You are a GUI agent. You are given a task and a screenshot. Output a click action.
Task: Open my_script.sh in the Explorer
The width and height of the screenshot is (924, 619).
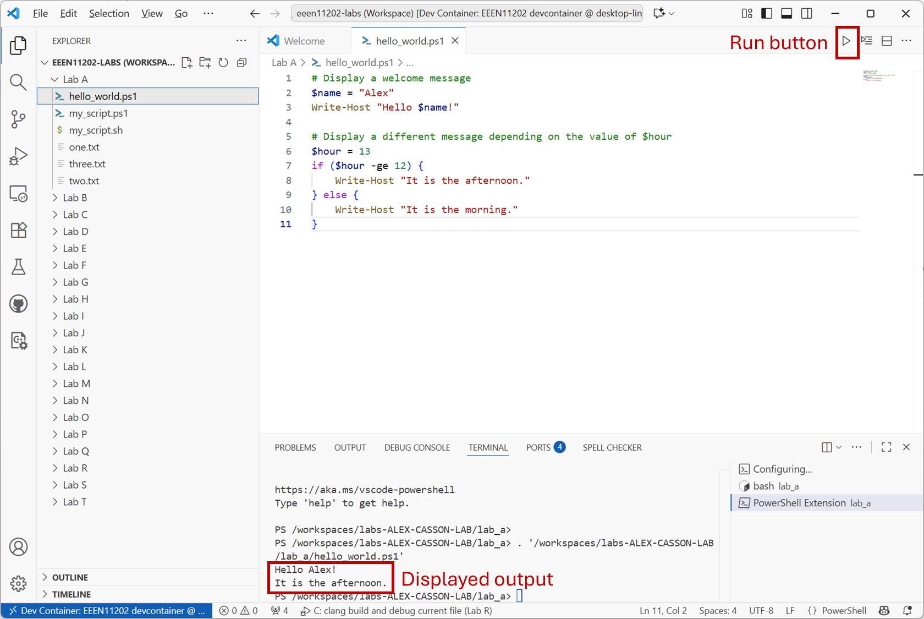96,130
